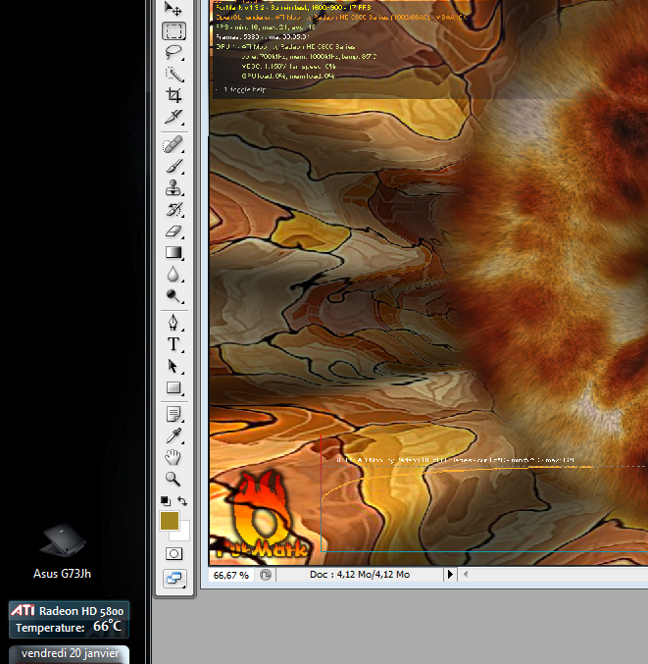Viewport: 648px width, 664px height.
Task: Expand the status bar Doc info arrow
Action: [451, 575]
